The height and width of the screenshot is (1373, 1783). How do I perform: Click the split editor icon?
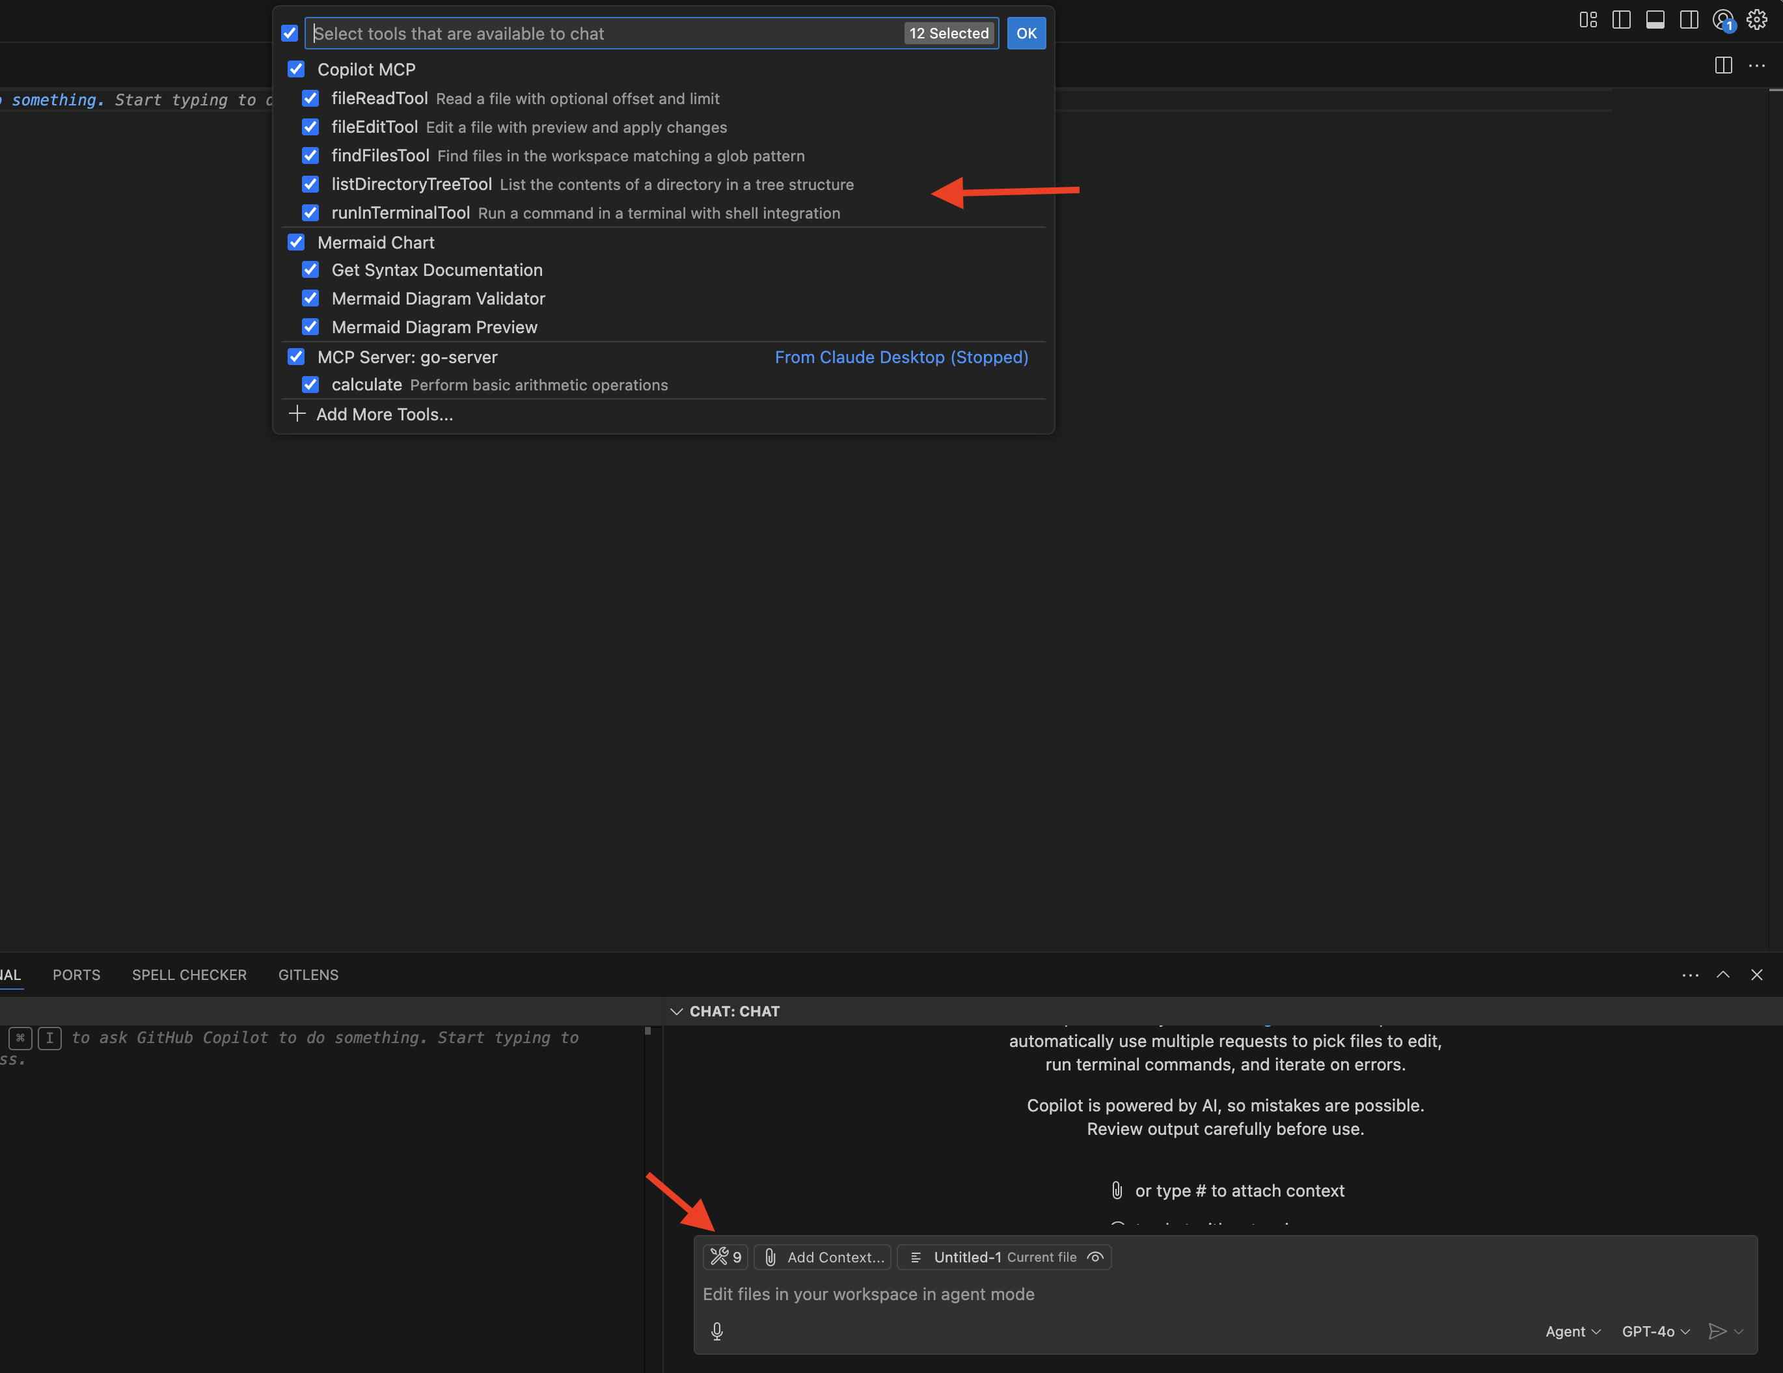pos(1723,65)
